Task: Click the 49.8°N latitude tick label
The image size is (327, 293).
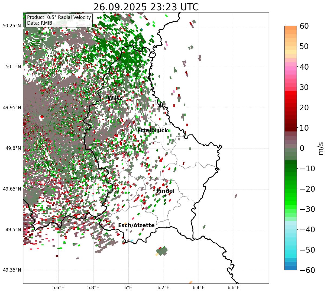Action: coord(13,148)
